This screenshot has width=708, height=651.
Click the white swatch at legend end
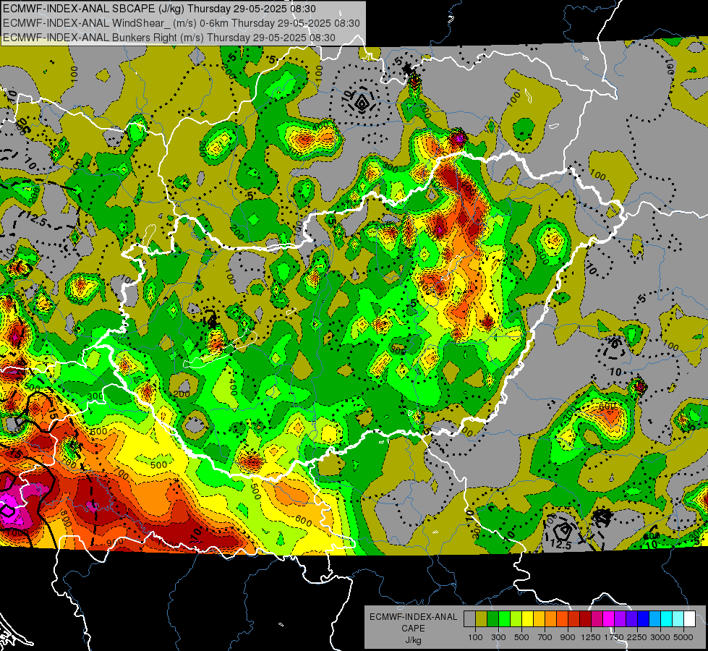(x=689, y=619)
